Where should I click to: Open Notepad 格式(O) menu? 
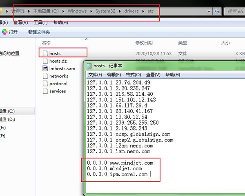click(134, 75)
